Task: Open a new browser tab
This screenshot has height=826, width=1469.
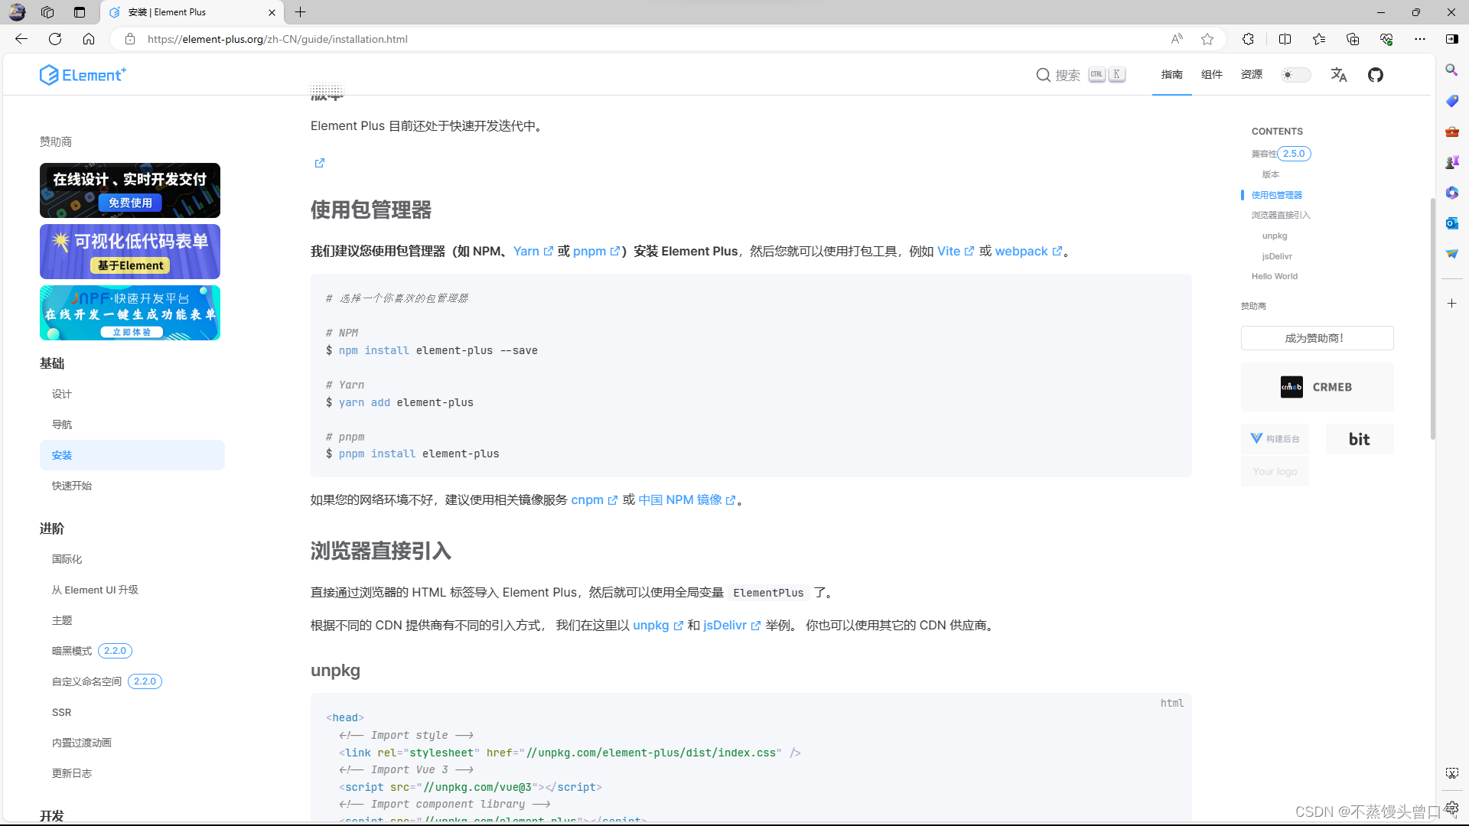Action: tap(301, 12)
